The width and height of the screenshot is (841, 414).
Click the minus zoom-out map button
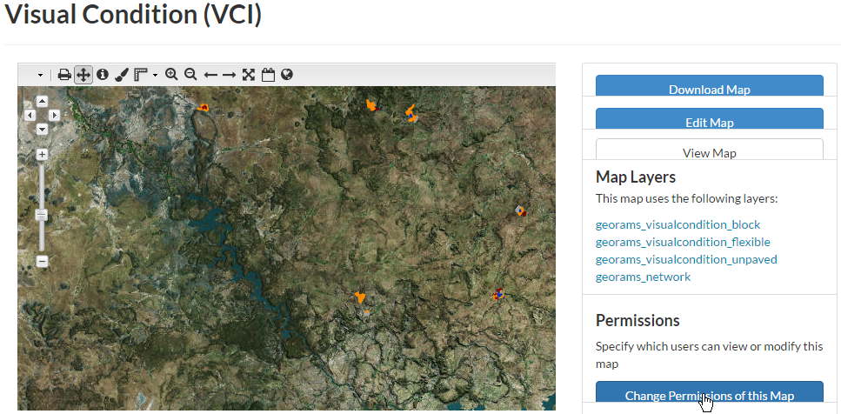[43, 262]
